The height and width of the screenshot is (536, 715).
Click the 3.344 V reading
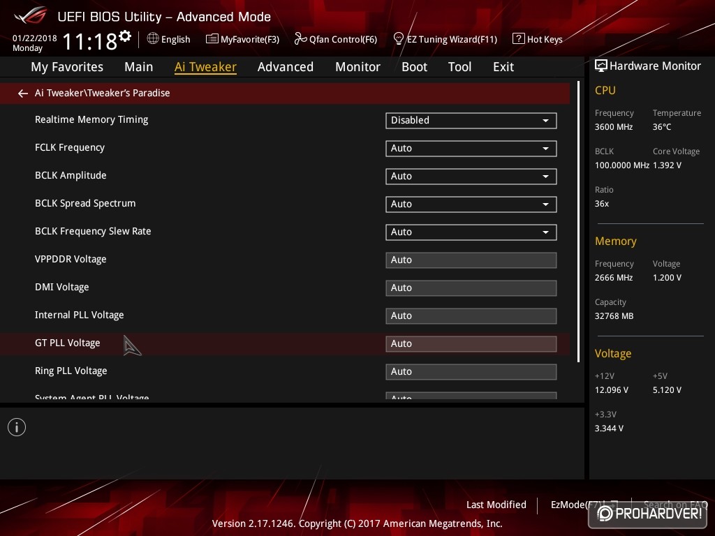pos(609,429)
